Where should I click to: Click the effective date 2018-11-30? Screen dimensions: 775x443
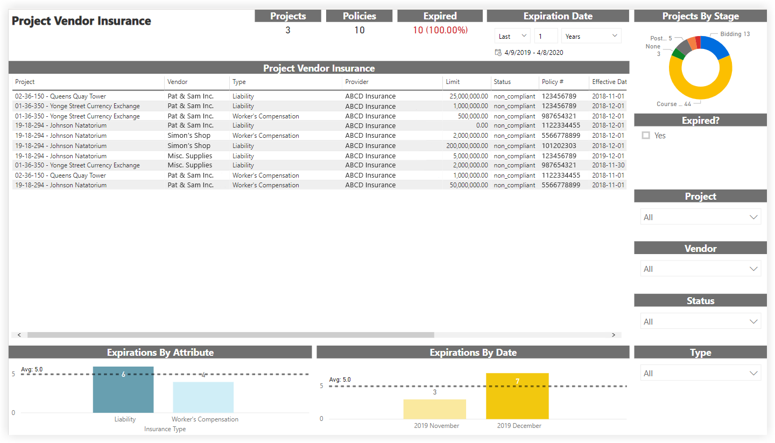608,165
